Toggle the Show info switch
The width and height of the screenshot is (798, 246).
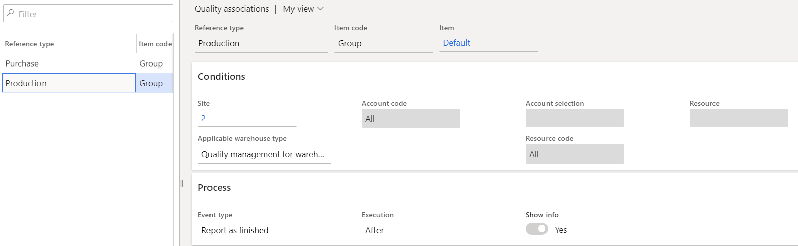[536, 229]
